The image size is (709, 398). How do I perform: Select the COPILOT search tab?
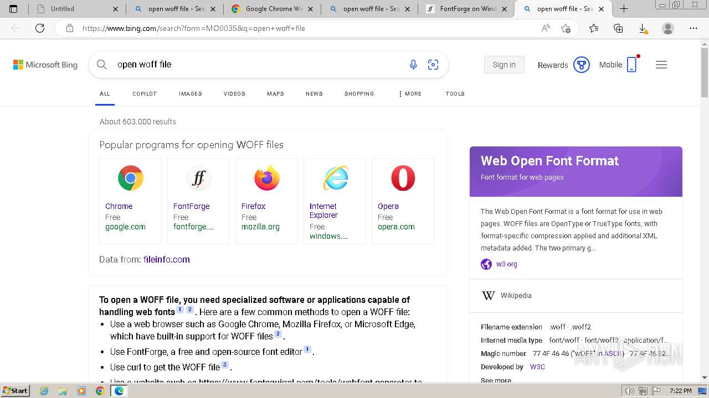(145, 94)
